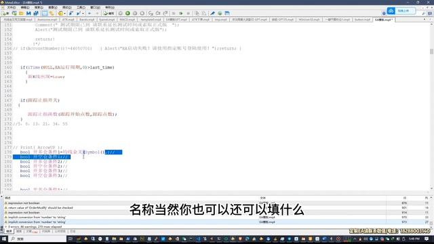This screenshot has height=244, width=434.
Task: Click the Save All toolbar icon
Action: coord(36,14)
